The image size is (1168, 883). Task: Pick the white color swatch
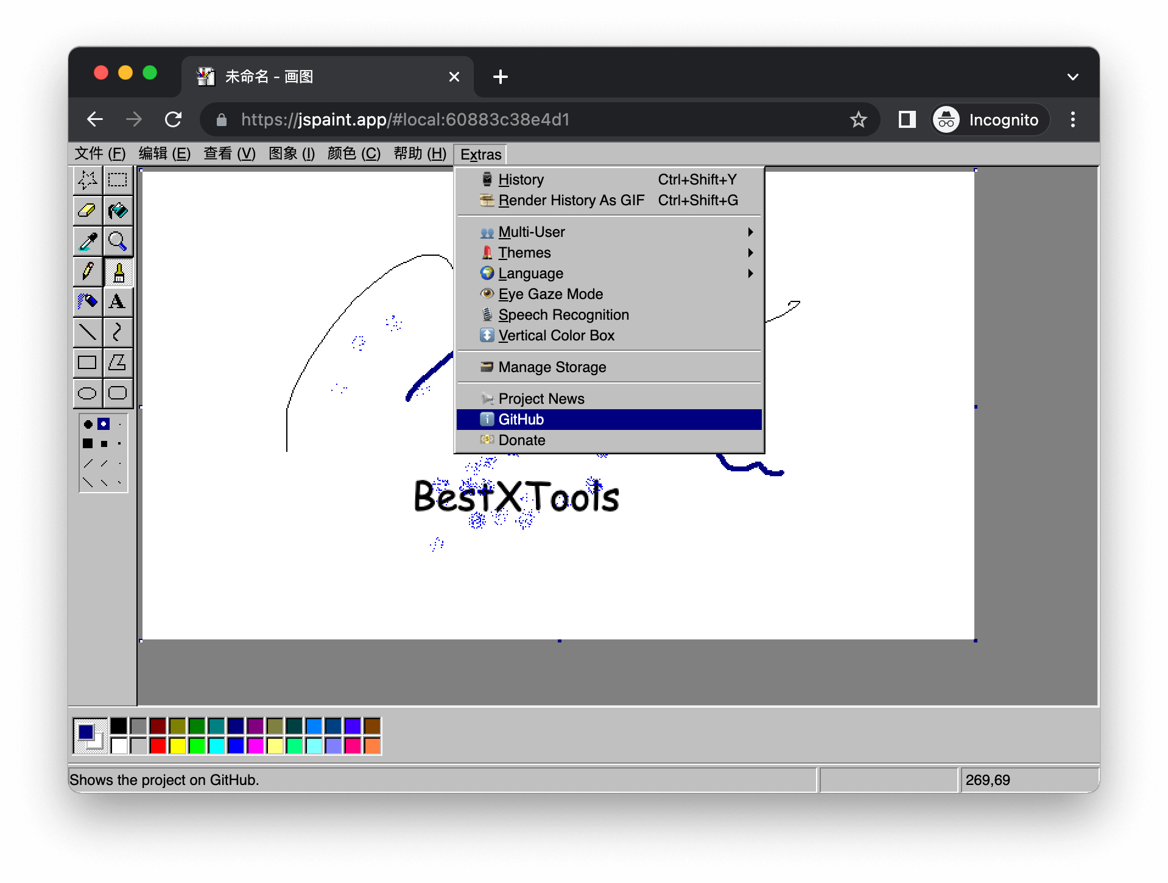119,745
